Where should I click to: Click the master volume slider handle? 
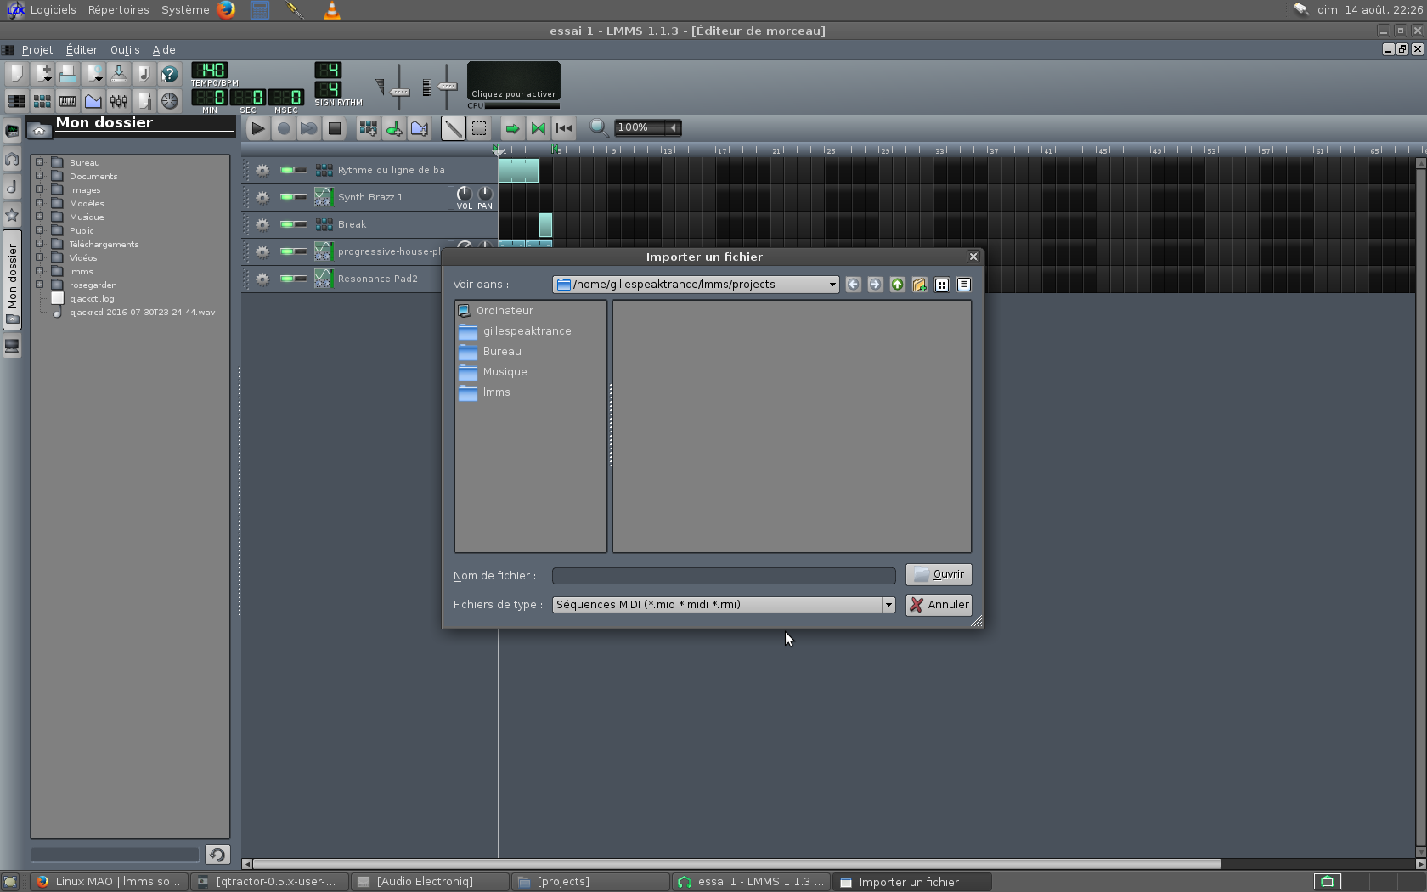399,91
